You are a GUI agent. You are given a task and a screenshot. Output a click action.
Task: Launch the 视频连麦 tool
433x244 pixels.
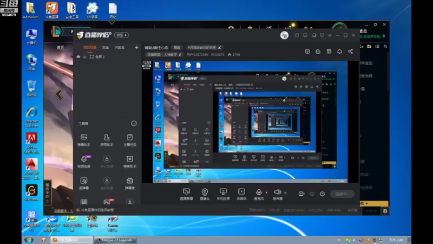tap(84, 162)
